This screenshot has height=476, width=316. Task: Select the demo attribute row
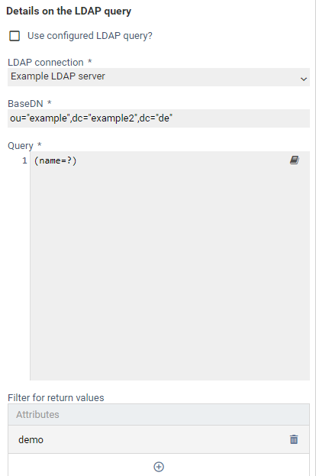coord(159,439)
